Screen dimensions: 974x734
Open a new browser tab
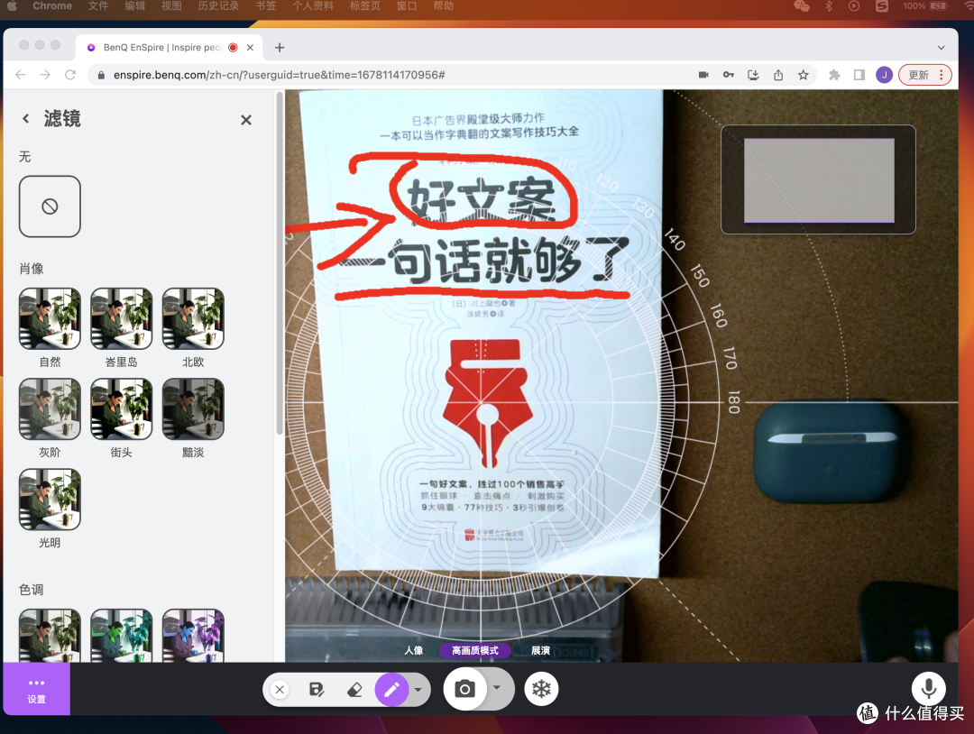pos(280,47)
